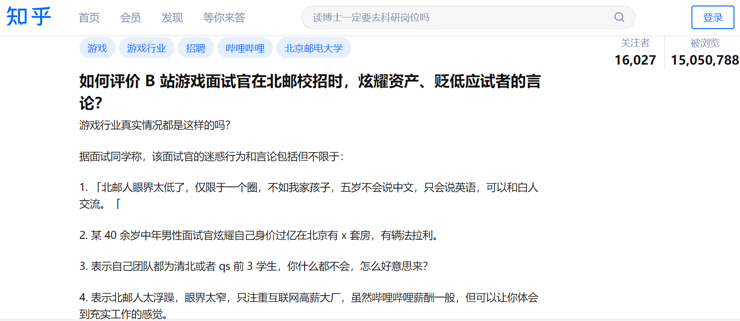Switch to the 发现 tab

pyautogui.click(x=172, y=18)
